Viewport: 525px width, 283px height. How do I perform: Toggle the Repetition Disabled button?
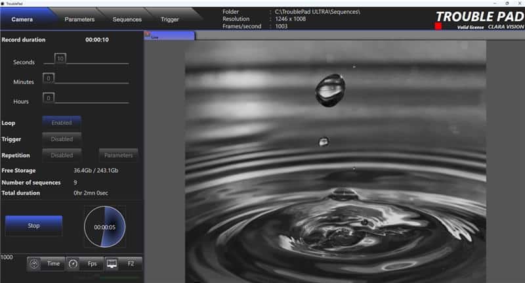pyautogui.click(x=62, y=156)
